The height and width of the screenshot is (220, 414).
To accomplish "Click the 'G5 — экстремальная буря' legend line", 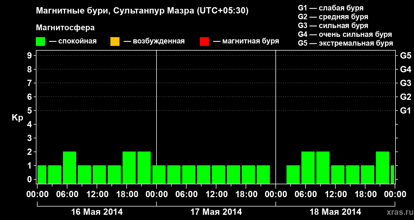I will pyautogui.click(x=346, y=43).
